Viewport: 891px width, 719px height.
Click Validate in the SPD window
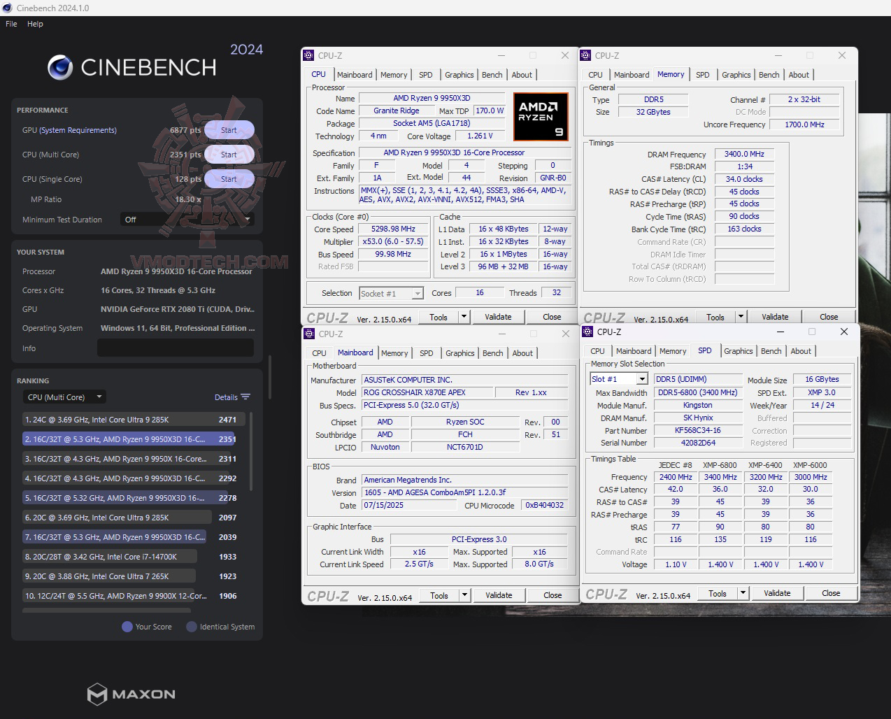pyautogui.click(x=777, y=592)
